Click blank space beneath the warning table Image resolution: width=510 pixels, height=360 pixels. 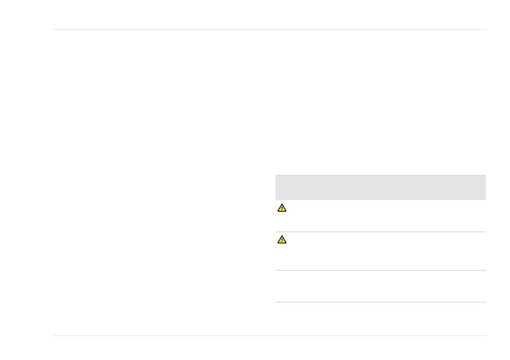pos(380,319)
